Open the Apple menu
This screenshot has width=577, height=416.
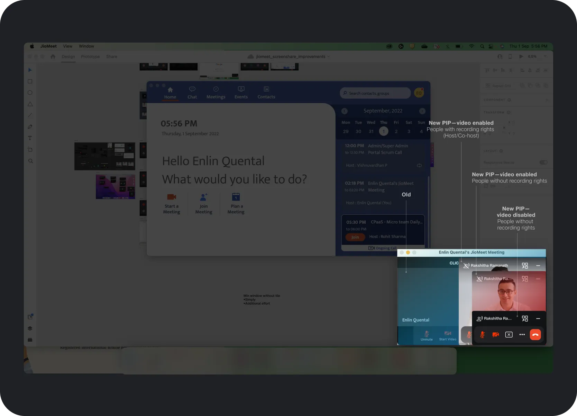[32, 46]
